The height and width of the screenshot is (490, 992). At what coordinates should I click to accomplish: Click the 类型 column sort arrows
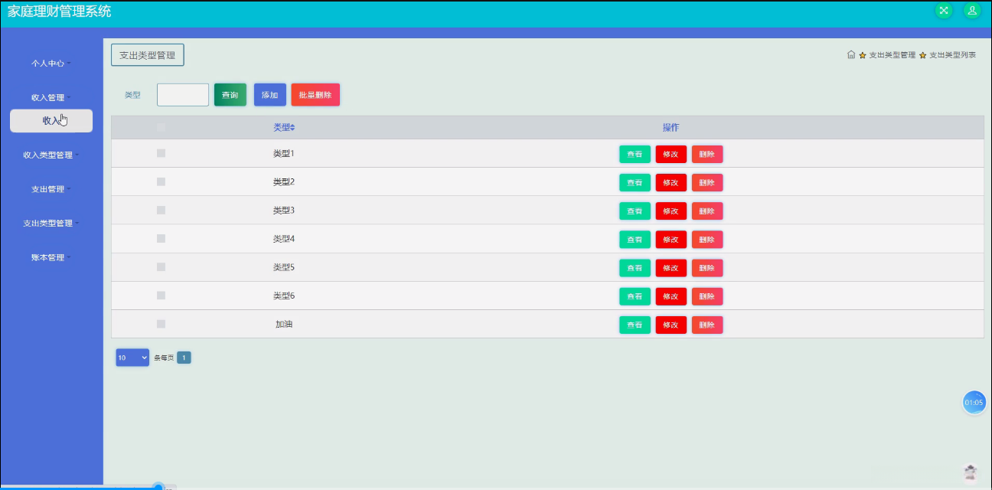point(292,127)
